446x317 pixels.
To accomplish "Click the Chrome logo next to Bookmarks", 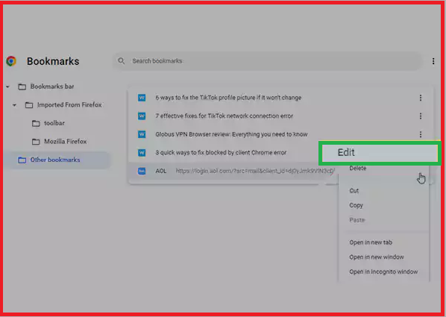I will [11, 61].
